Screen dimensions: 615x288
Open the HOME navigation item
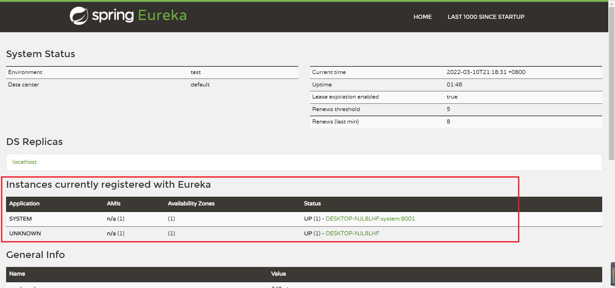[x=422, y=17]
